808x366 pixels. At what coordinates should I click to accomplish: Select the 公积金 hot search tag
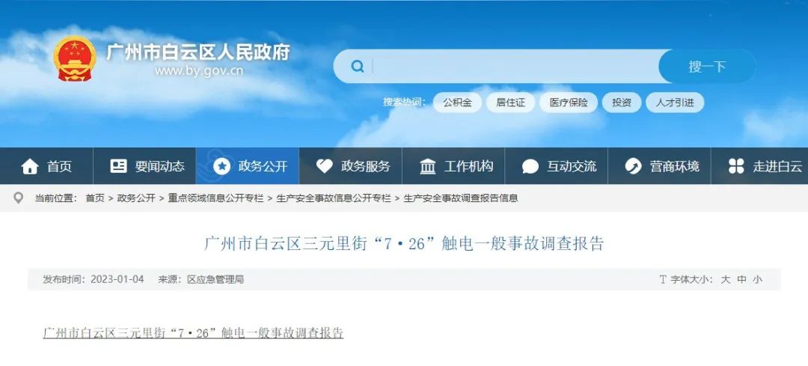tap(458, 103)
